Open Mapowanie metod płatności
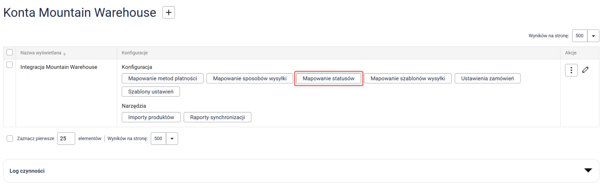The width and height of the screenshot is (603, 186). point(162,78)
